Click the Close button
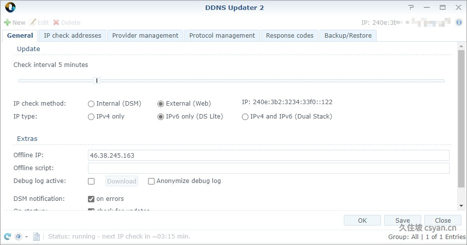This screenshot has width=467, height=245. (443, 220)
